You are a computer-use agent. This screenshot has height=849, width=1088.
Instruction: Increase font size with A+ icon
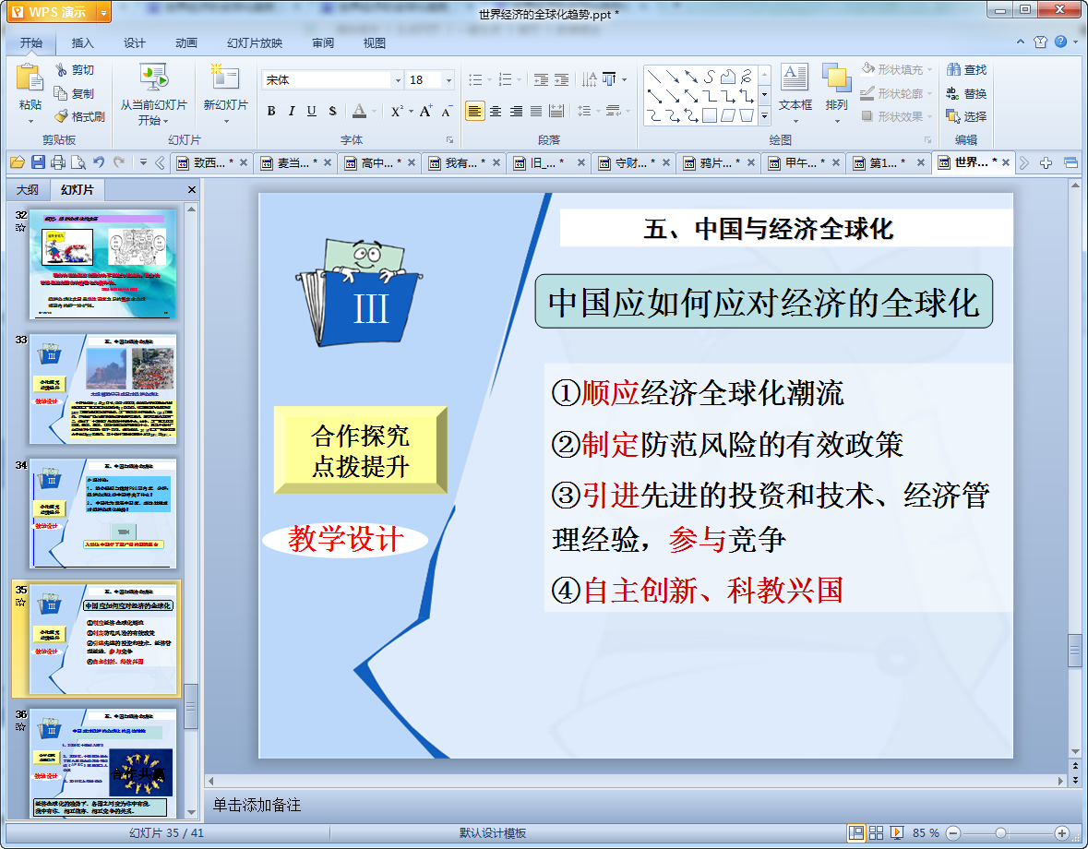click(426, 111)
